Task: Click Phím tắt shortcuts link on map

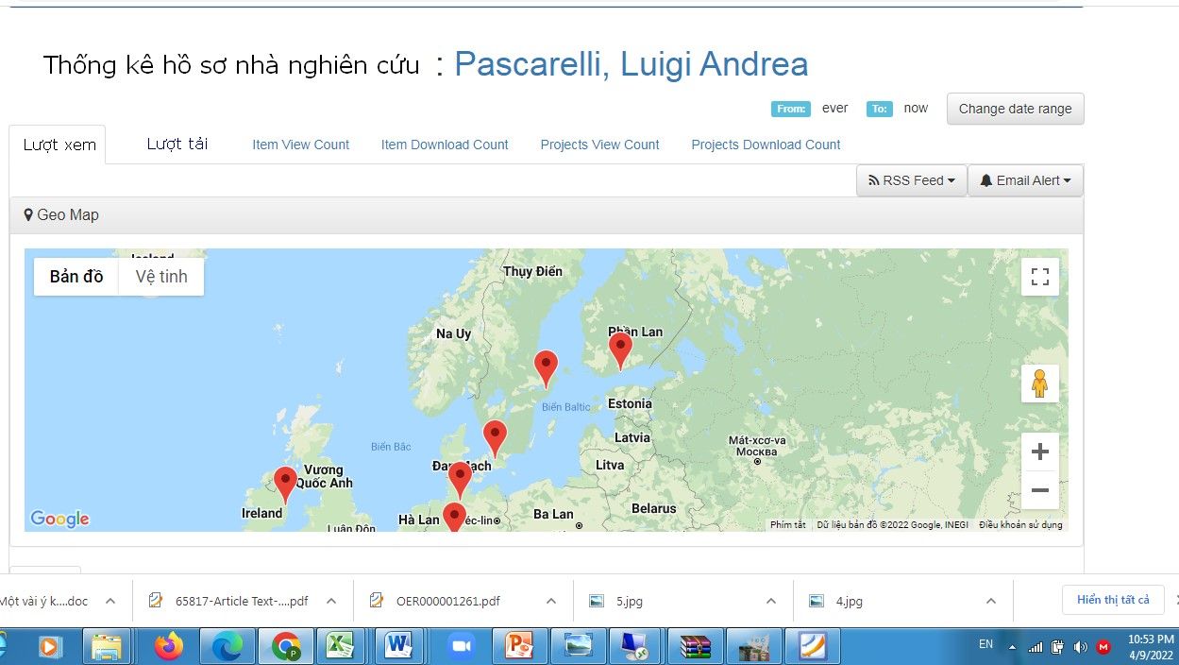Action: coord(788,525)
